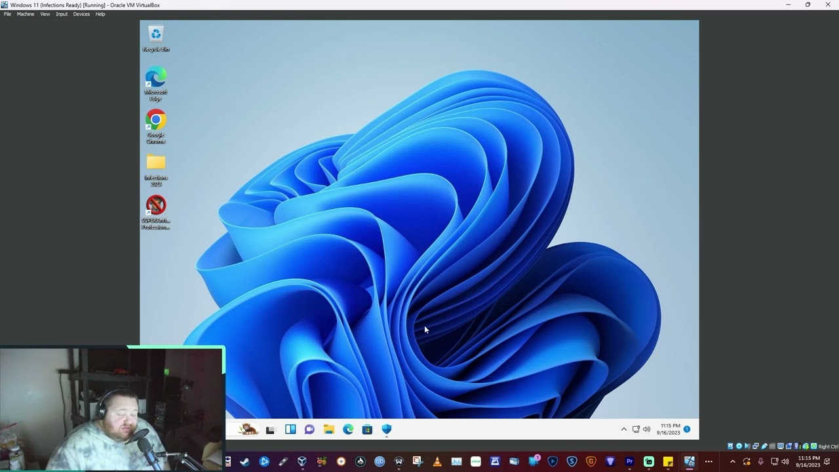
Task: Open qBittorrent from the host taskbar
Action: click(380, 462)
